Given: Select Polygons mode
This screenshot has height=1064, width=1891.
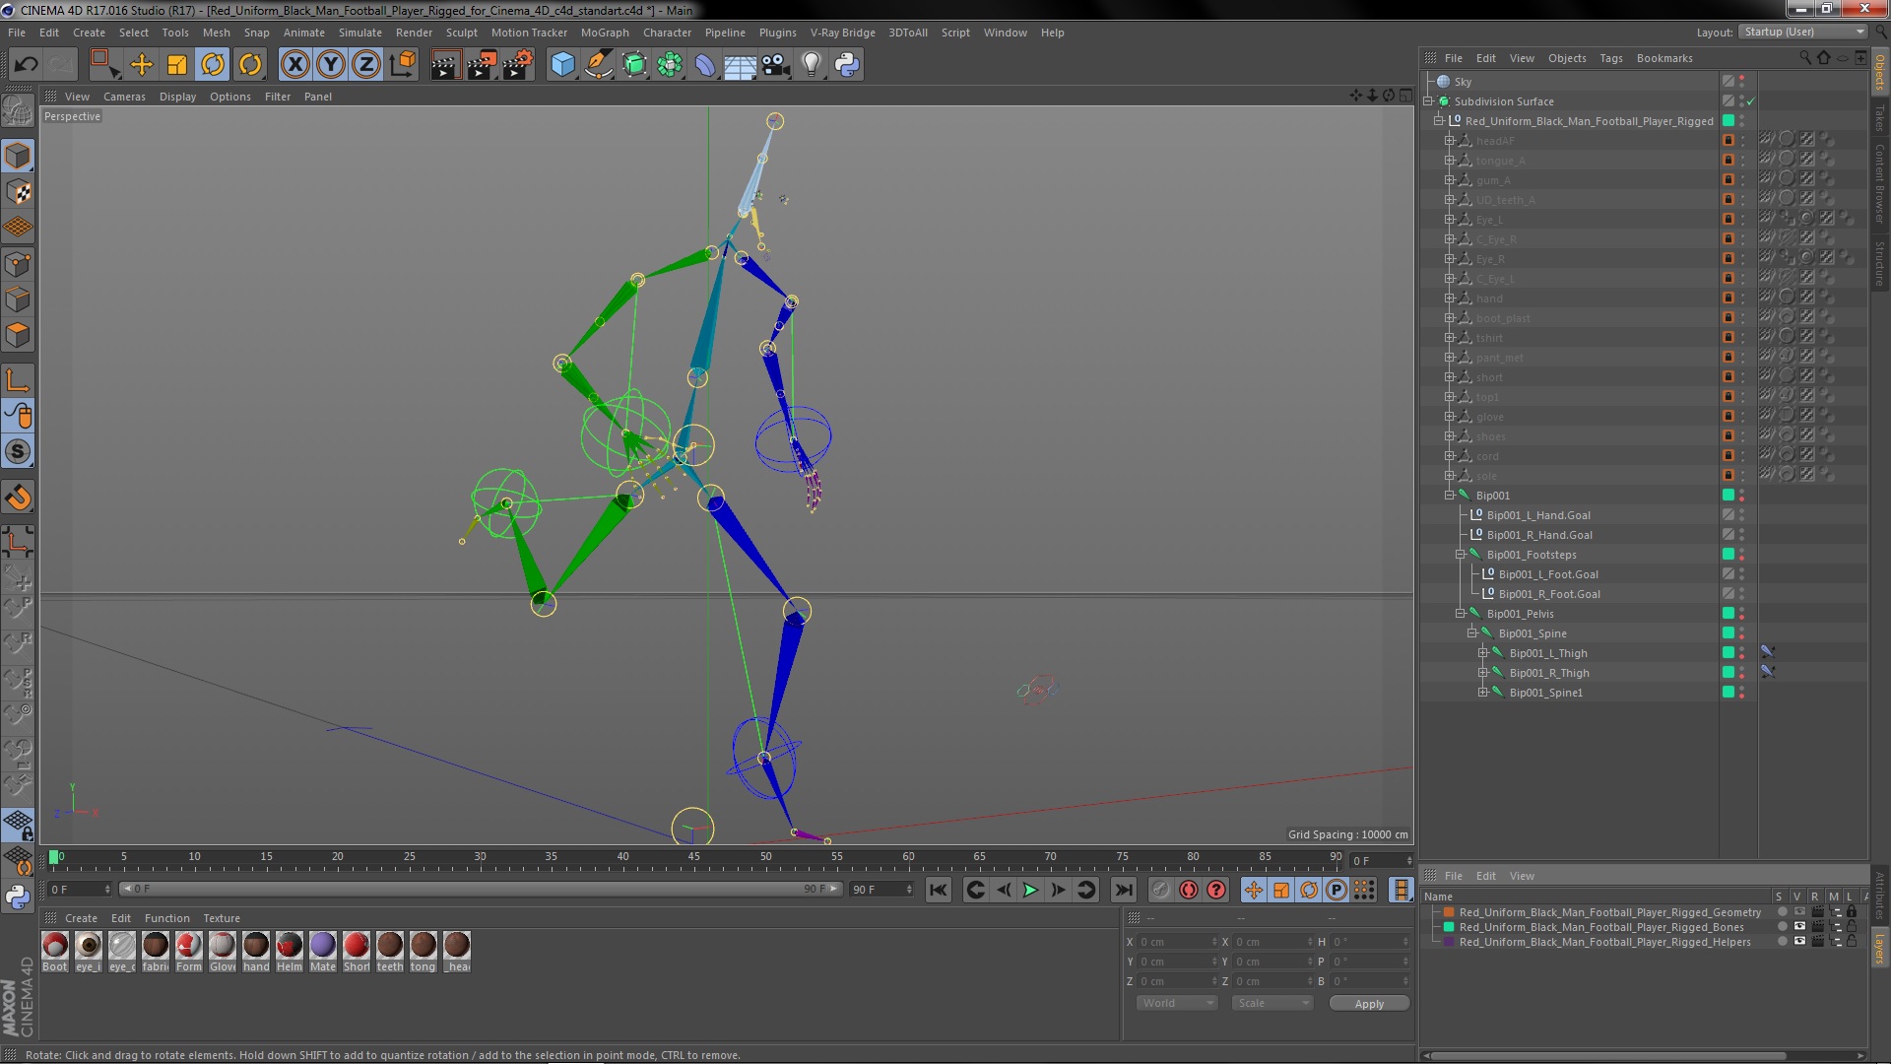Looking at the screenshot, I should click(x=18, y=336).
